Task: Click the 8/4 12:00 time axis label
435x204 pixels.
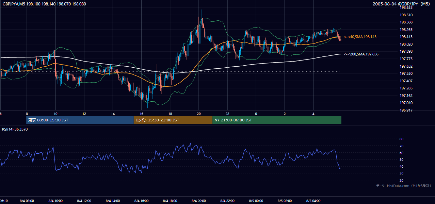Action: coord(84,201)
